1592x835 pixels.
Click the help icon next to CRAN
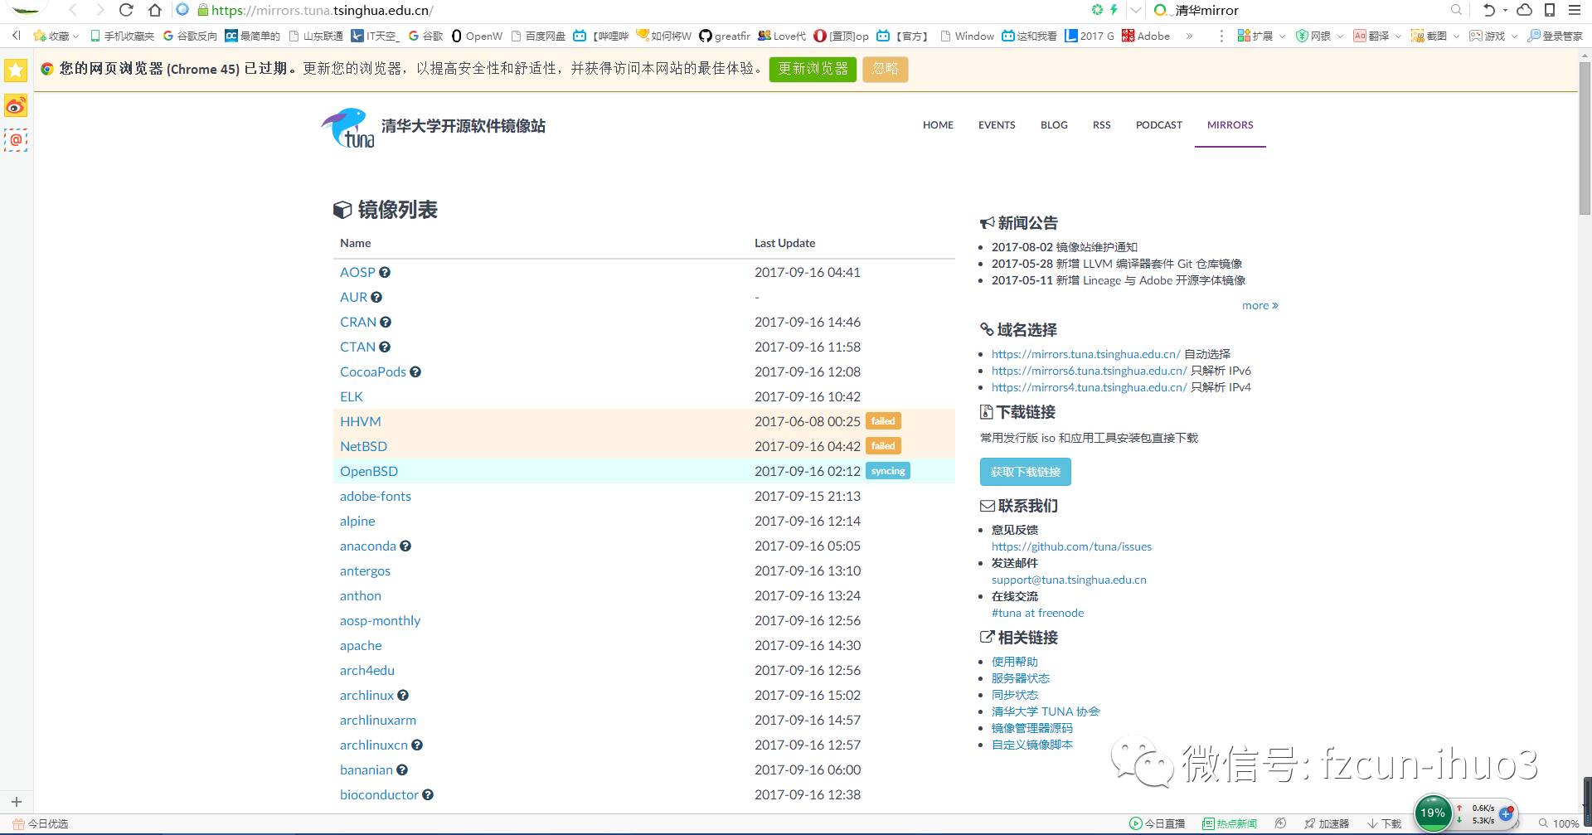click(386, 322)
